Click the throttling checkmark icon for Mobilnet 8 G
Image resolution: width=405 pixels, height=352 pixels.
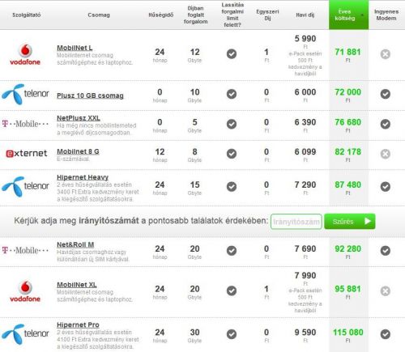coord(232,154)
